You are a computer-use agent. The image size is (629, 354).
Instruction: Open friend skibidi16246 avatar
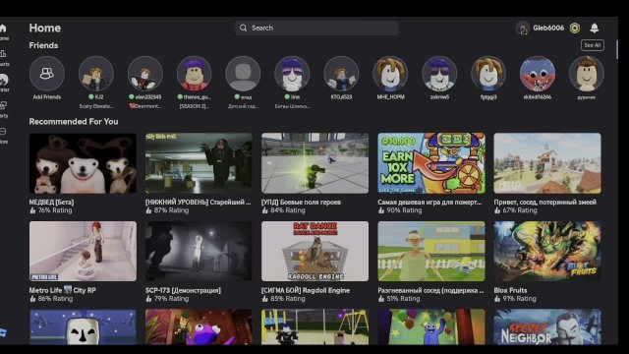538,74
